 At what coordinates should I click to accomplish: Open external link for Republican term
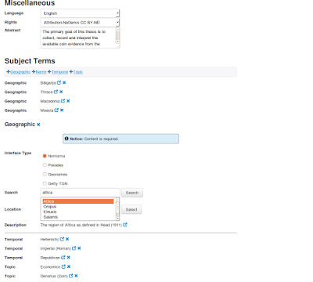point(63,257)
